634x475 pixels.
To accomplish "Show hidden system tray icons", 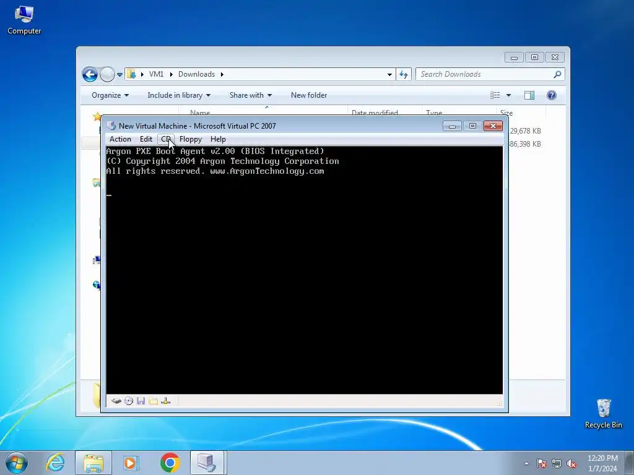I will (526, 463).
